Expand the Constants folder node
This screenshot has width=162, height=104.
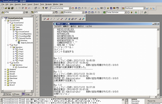tap(11, 25)
